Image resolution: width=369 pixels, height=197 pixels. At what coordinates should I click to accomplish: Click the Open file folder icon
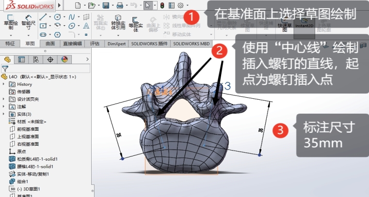click(x=92, y=5)
